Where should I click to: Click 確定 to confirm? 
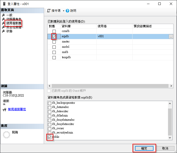[144, 148]
